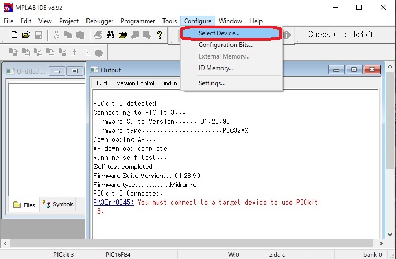Image resolution: width=396 pixels, height=259 pixels.
Task: Click W:0 status bar entry
Action: [234, 254]
